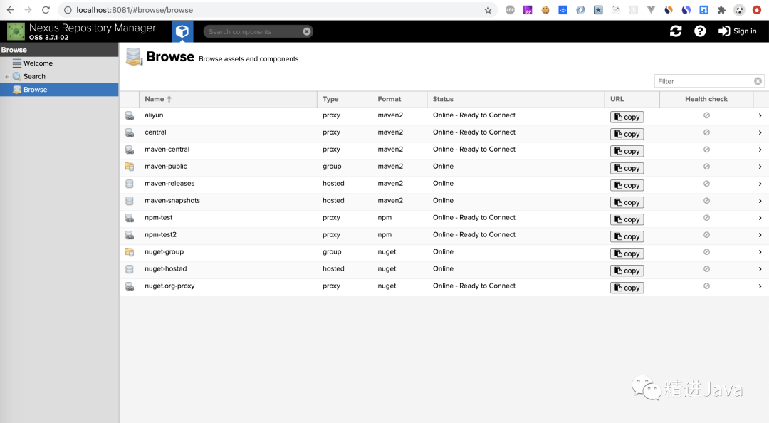Copy URL of maven-public repository
Image resolution: width=769 pixels, height=423 pixels.
pyautogui.click(x=627, y=168)
